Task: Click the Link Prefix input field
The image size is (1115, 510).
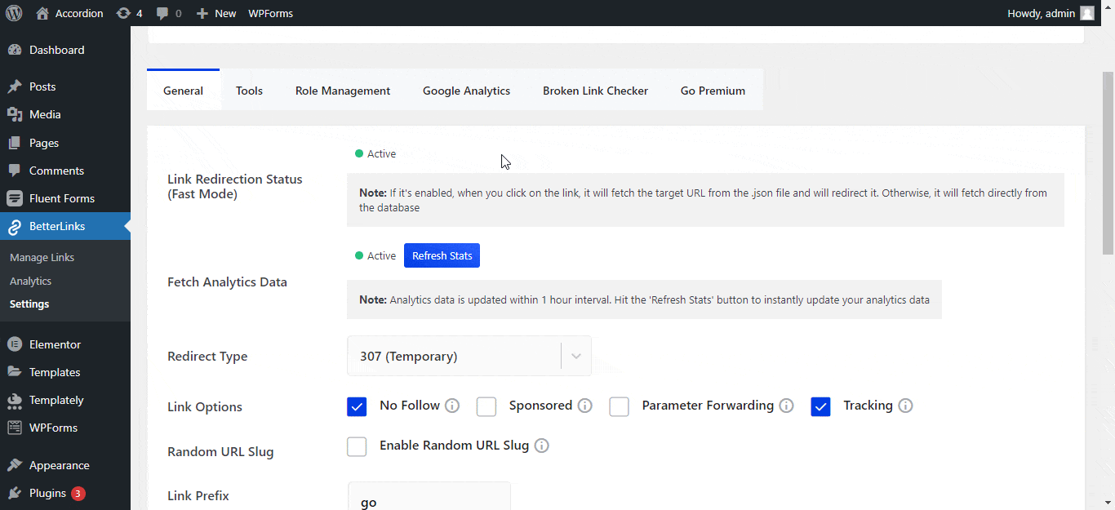Action: click(x=429, y=496)
